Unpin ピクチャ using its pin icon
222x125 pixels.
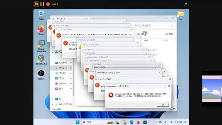(x=71, y=78)
